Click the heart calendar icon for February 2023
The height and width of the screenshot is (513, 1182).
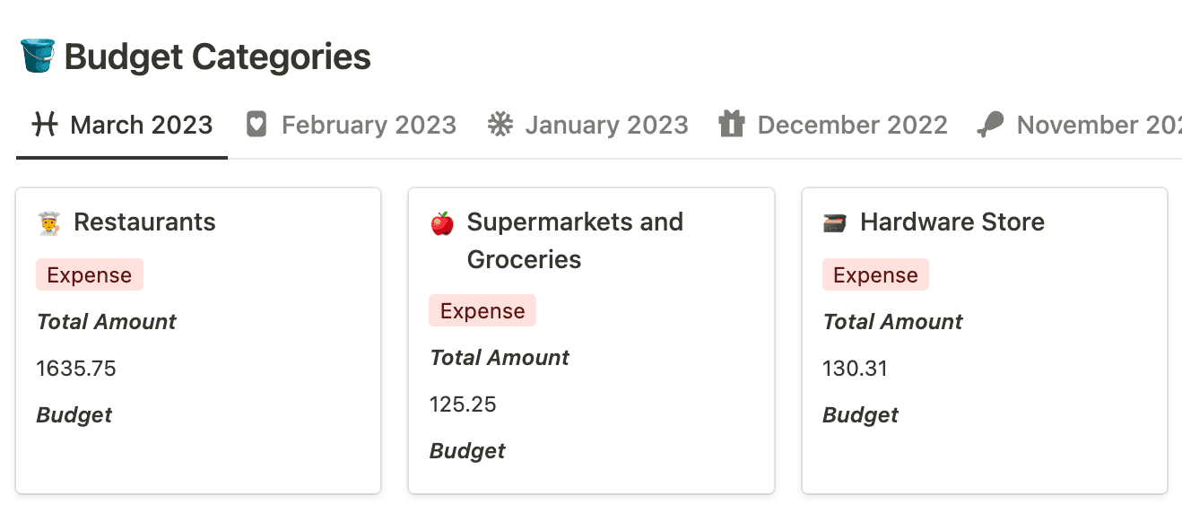[x=256, y=125]
